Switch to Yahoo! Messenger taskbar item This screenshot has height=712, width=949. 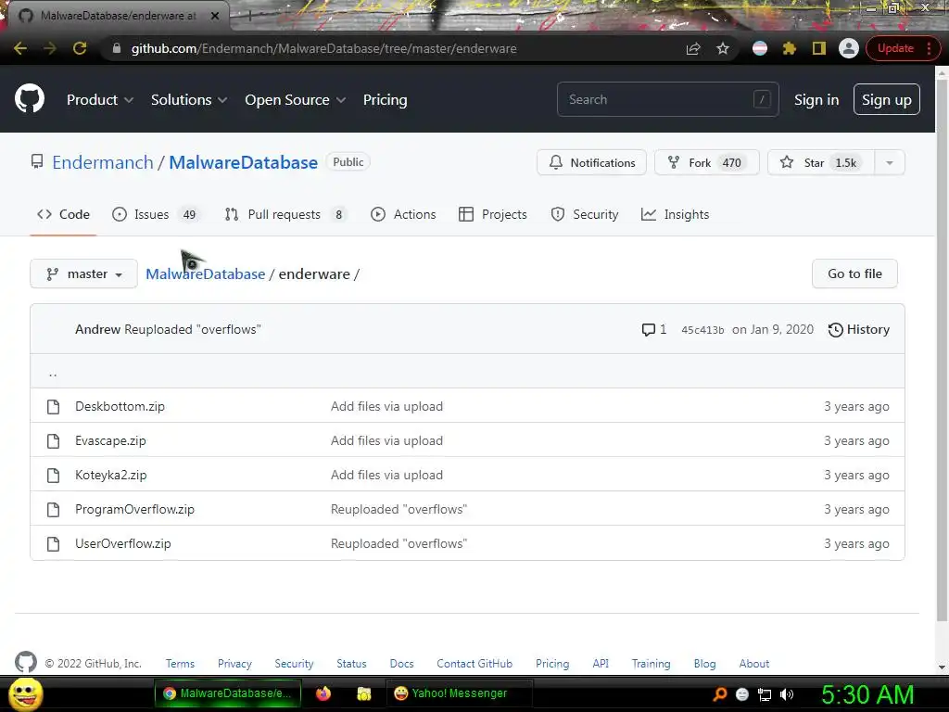point(459,693)
